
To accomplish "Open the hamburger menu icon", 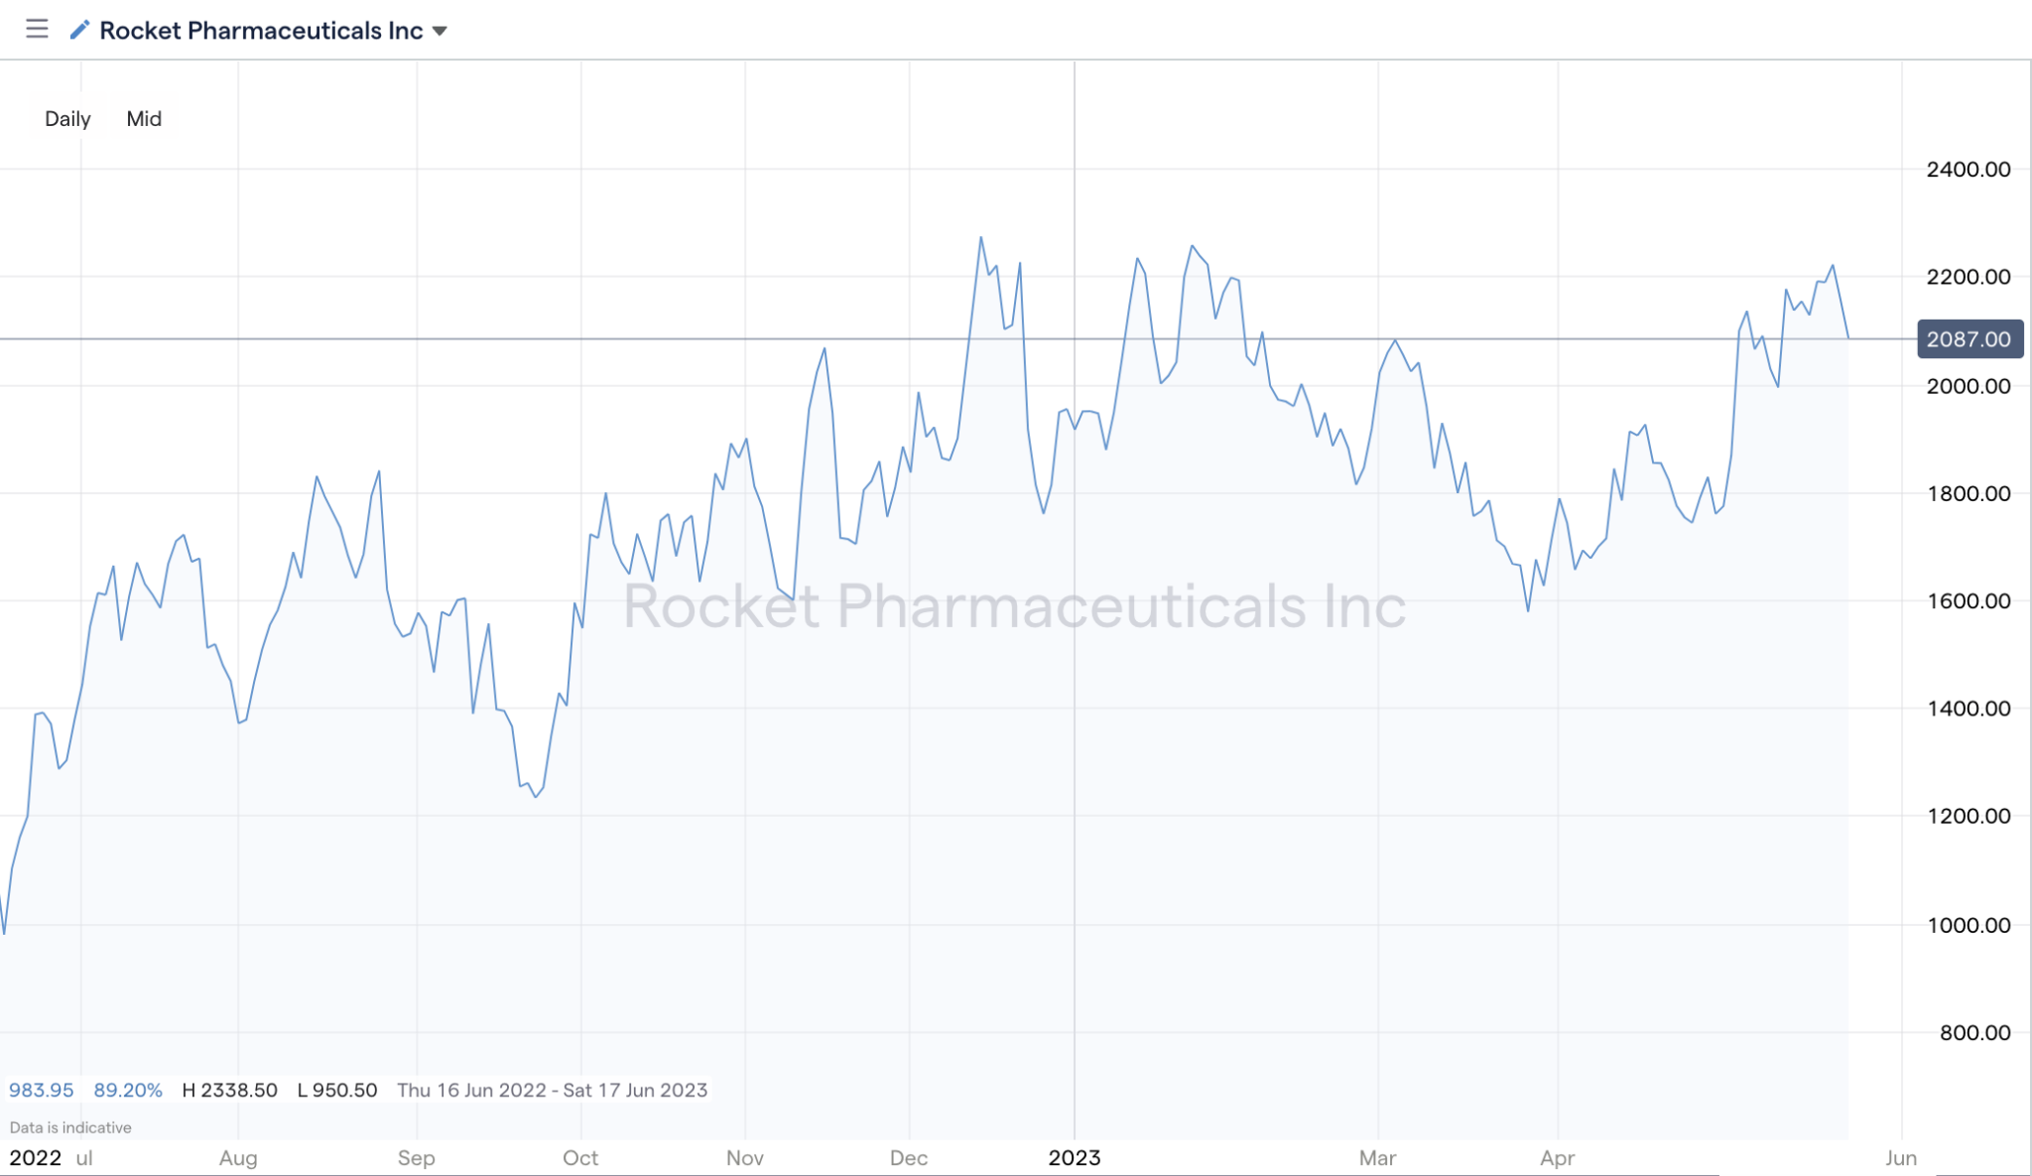I will 37,29.
